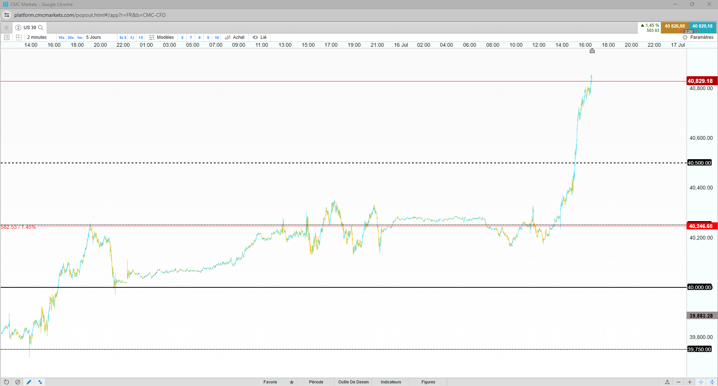
Task: Click the zoom out minus icon
Action: coord(678,382)
